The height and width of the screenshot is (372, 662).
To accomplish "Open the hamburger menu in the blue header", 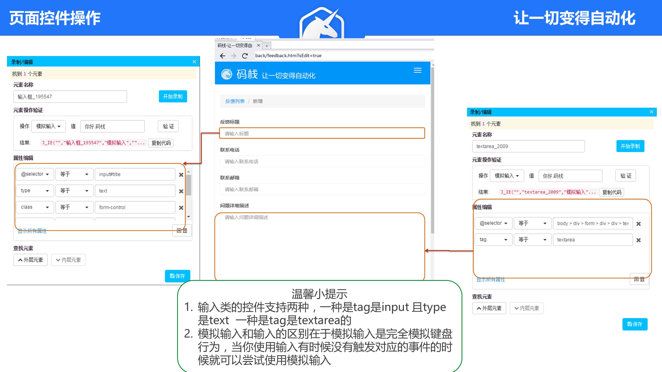I will tap(417, 70).
